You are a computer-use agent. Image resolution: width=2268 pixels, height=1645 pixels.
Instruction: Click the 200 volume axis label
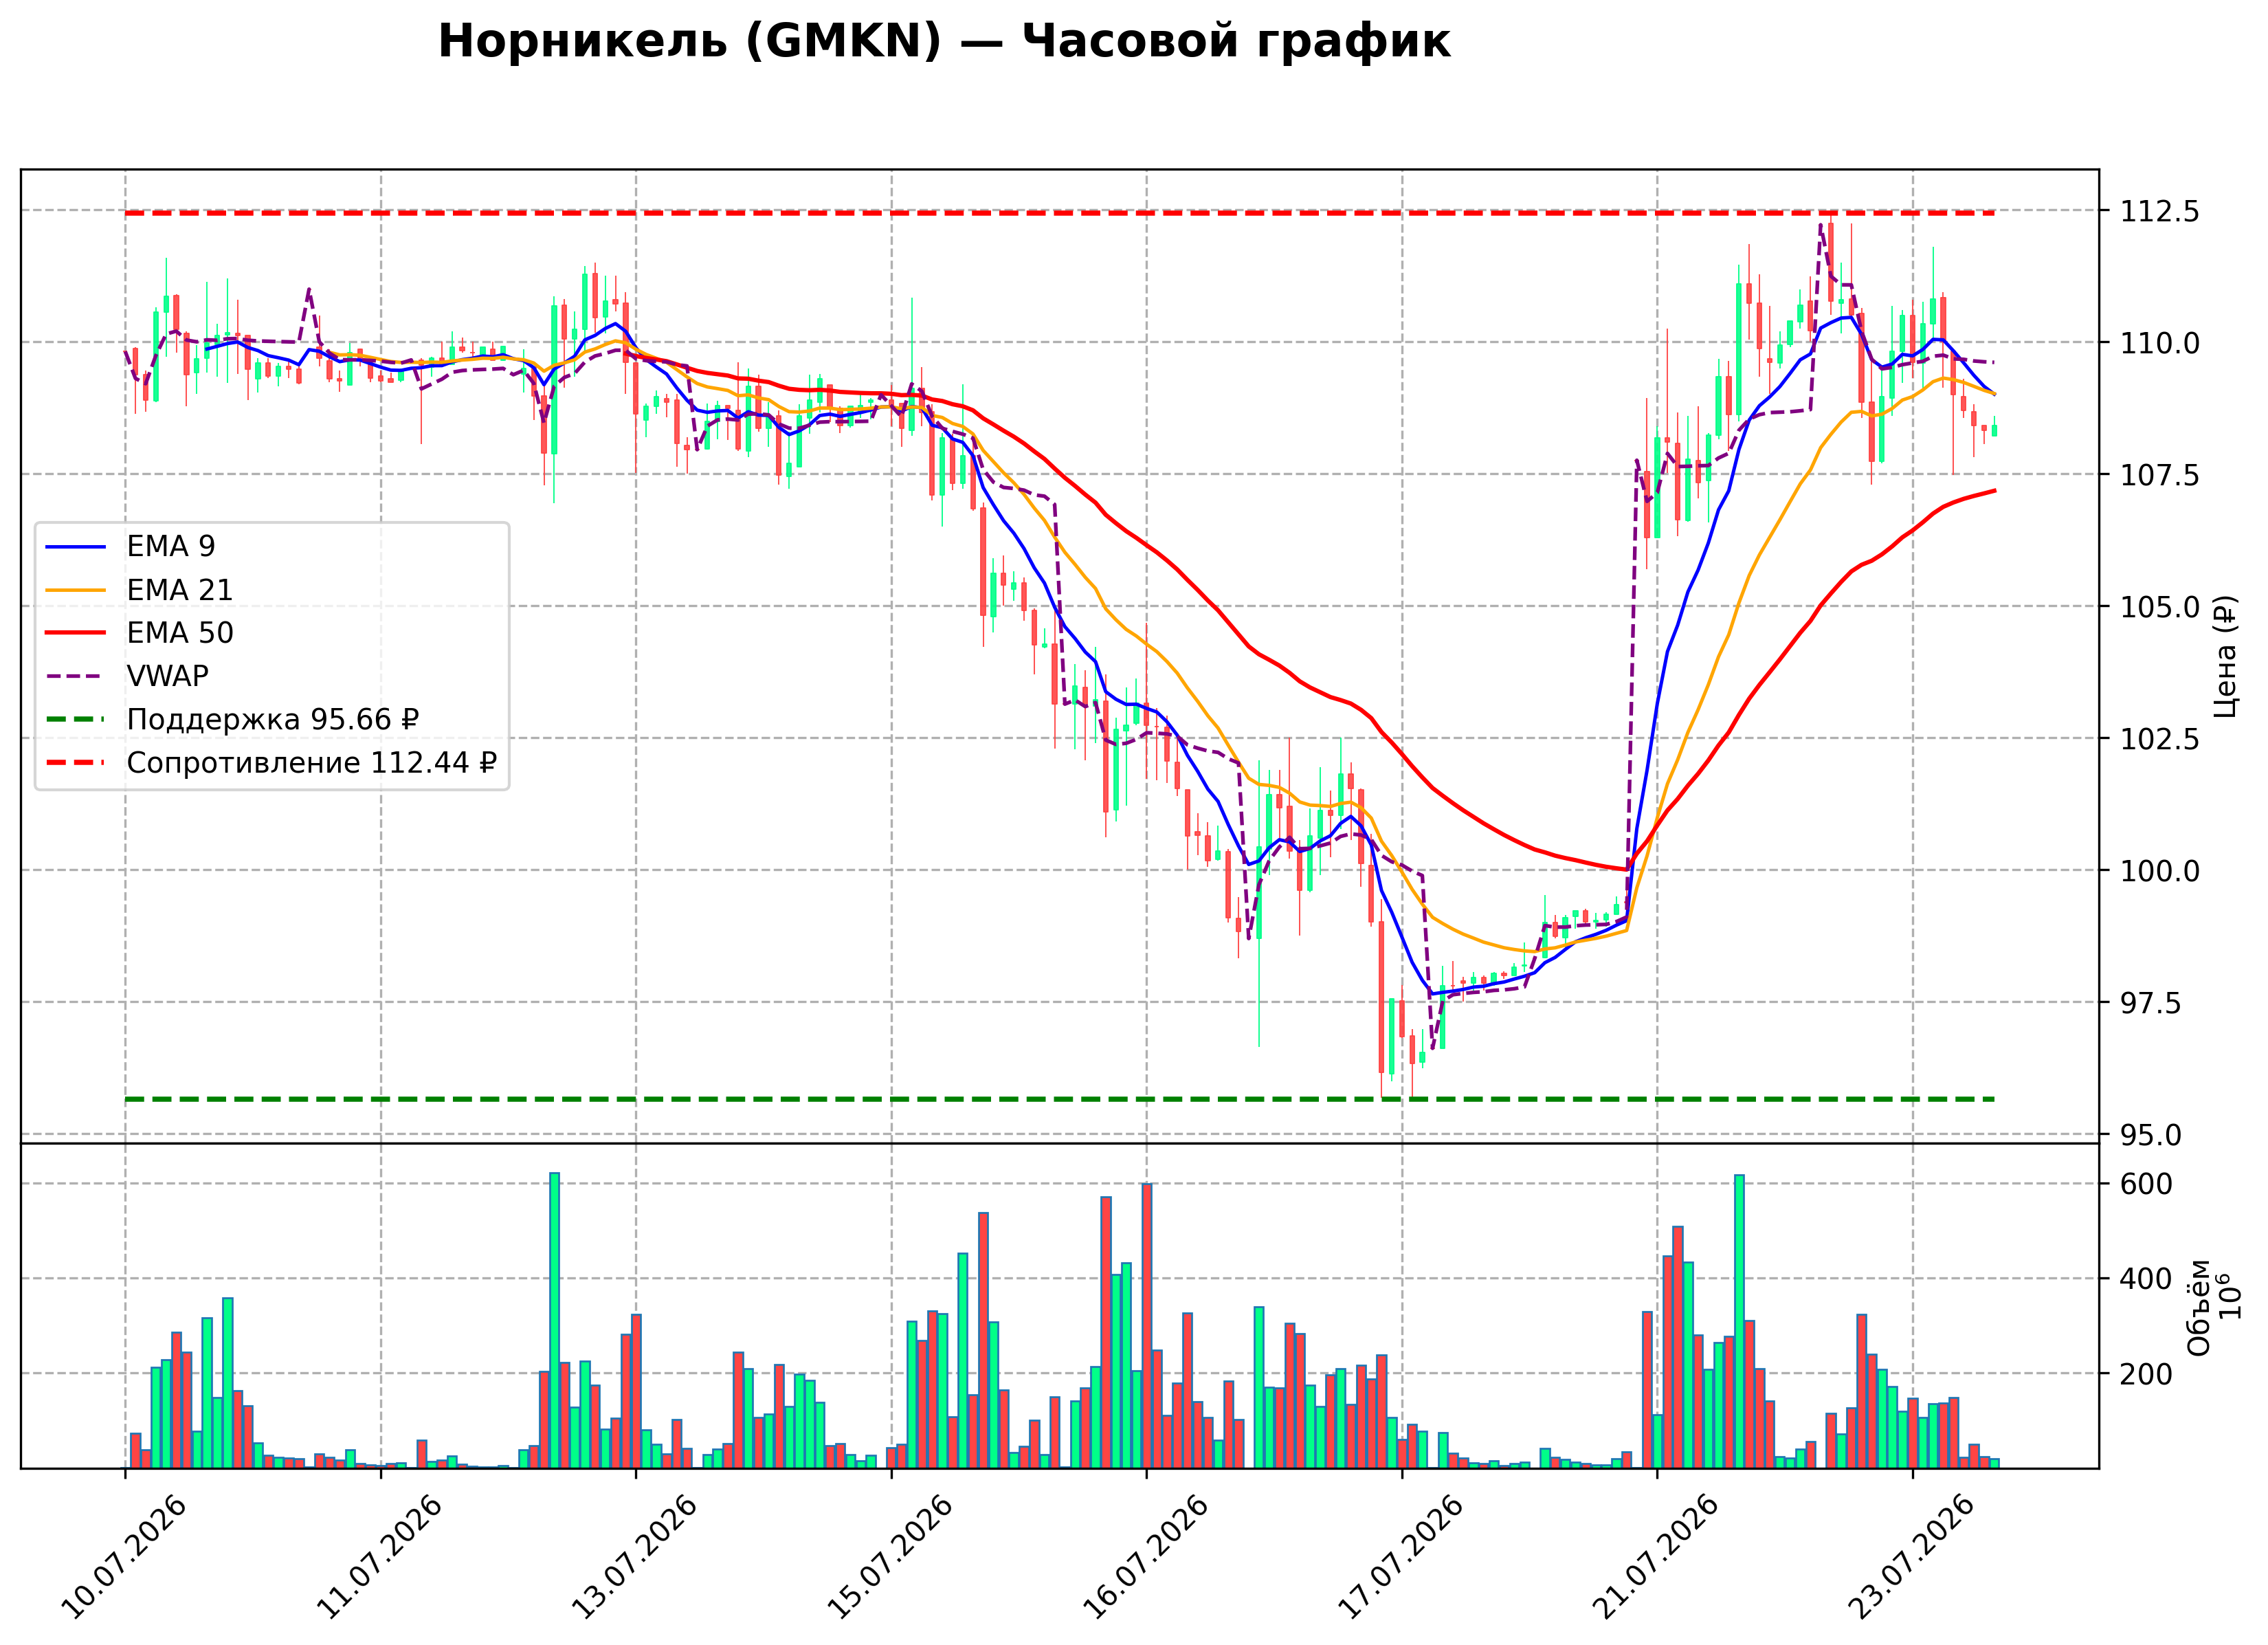[x=2147, y=1374]
